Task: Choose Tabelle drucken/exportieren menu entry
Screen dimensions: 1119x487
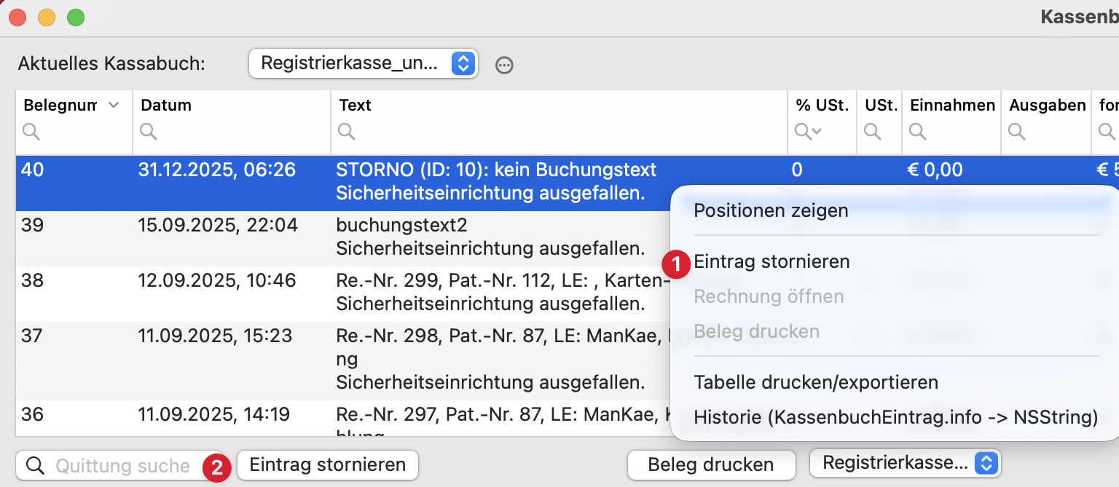Action: click(816, 382)
